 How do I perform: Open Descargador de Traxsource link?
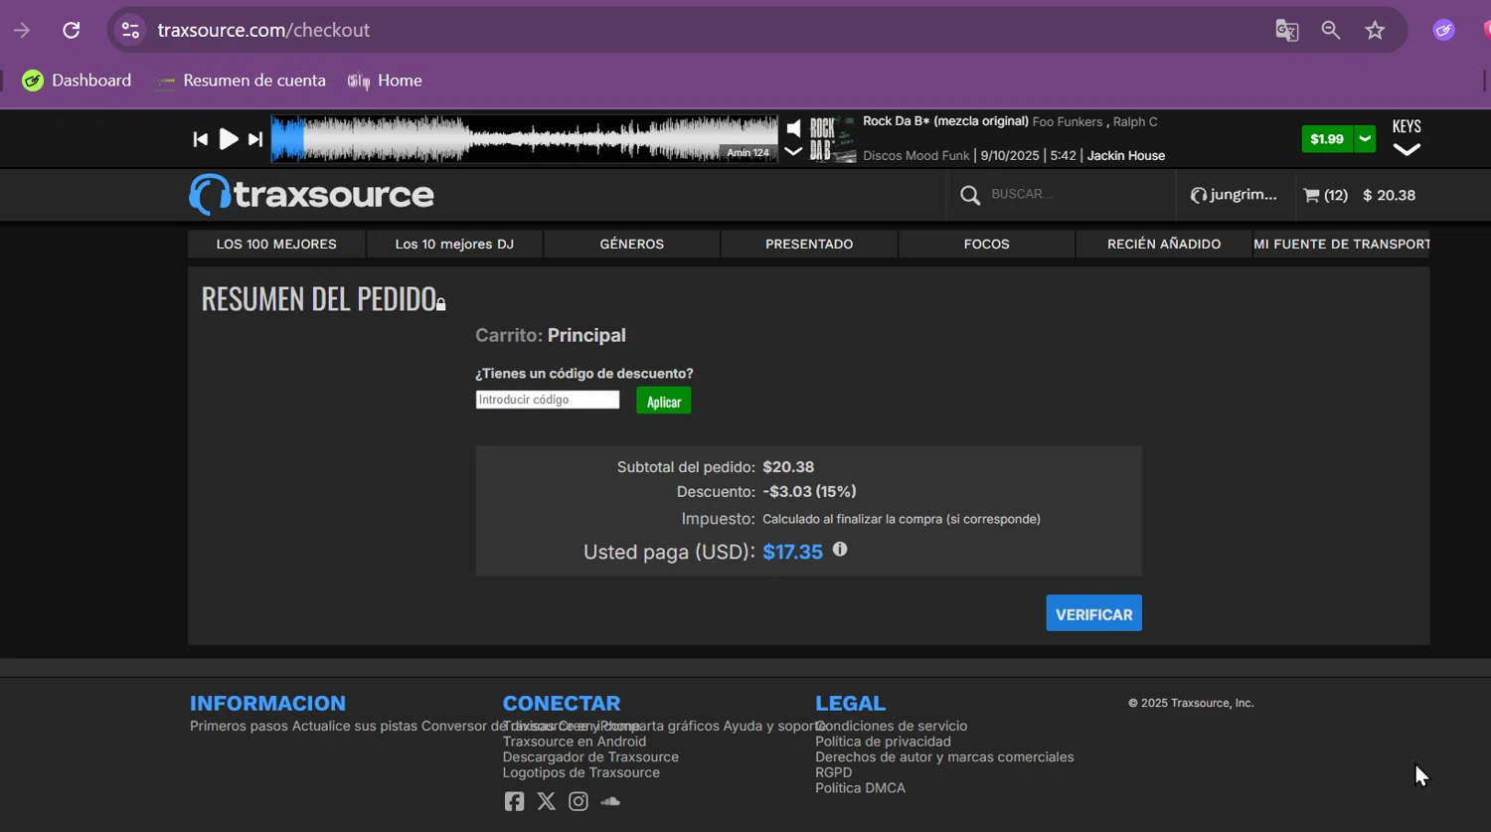[x=590, y=757]
